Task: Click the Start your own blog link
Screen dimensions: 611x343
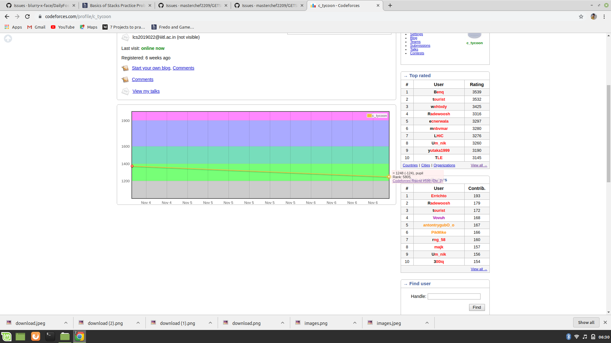Action: (151, 68)
